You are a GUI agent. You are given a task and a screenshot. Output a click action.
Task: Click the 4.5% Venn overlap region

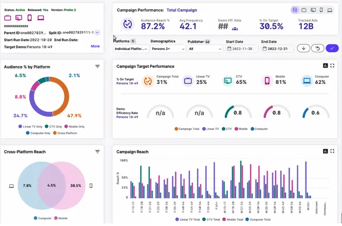pos(51,185)
